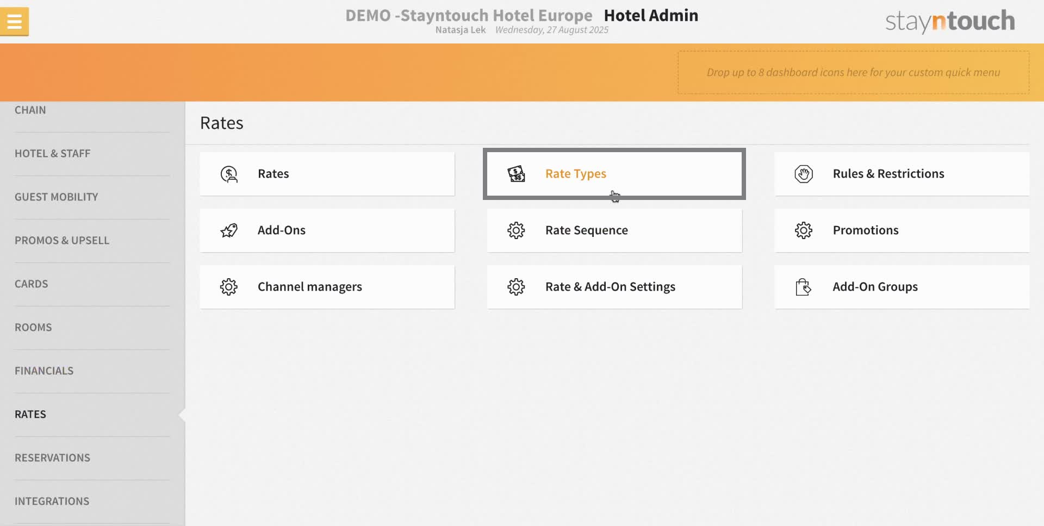Click the Add-On Groups bag icon
Image resolution: width=1044 pixels, height=526 pixels.
click(804, 287)
